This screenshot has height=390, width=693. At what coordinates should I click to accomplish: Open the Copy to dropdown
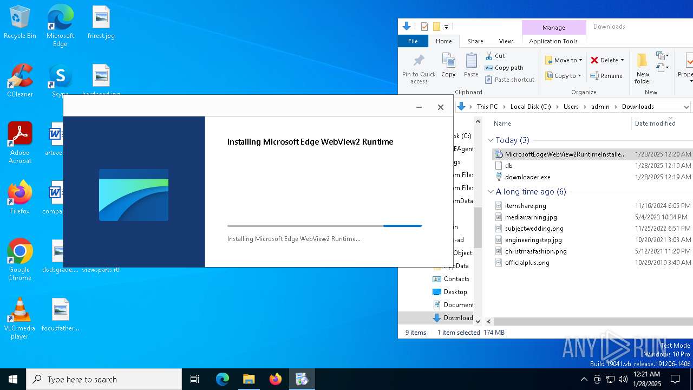564,76
